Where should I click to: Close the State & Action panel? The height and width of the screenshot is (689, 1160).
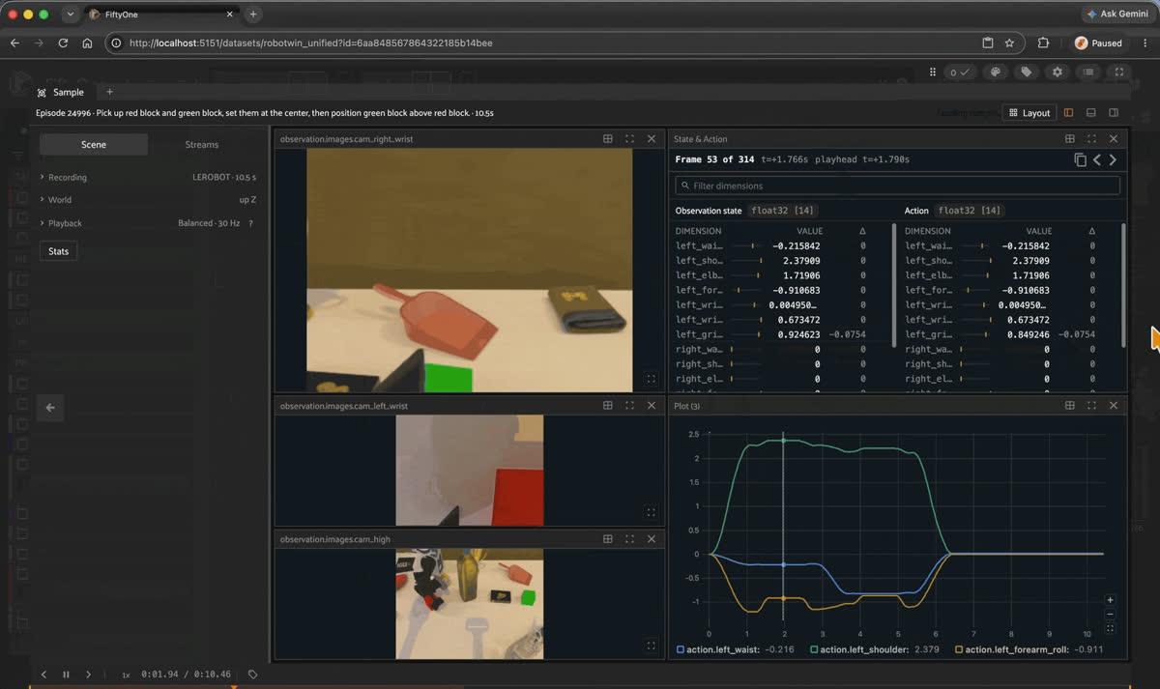coord(1114,139)
